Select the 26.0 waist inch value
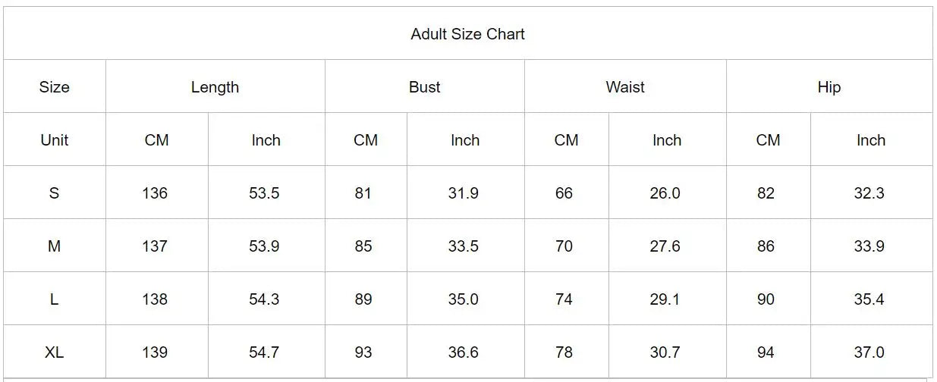This screenshot has width=937, height=382. [665, 193]
